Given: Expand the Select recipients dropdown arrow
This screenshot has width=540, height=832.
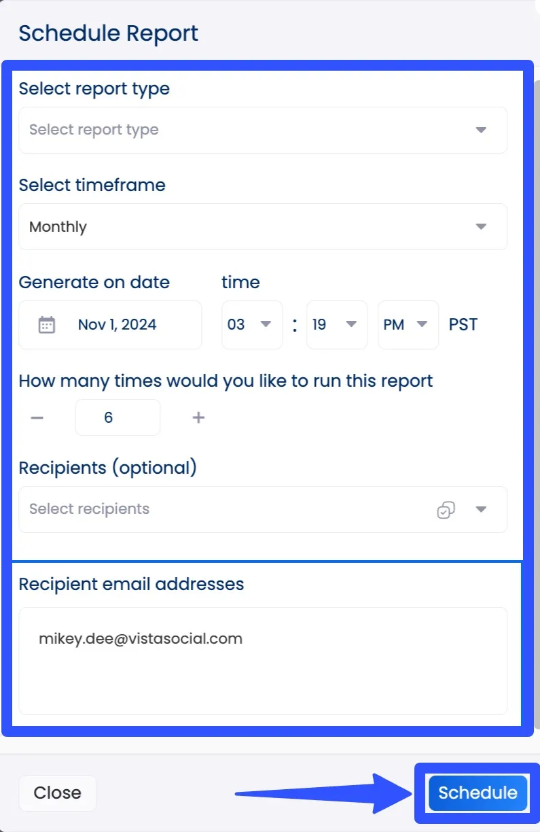Looking at the screenshot, I should coord(482,510).
